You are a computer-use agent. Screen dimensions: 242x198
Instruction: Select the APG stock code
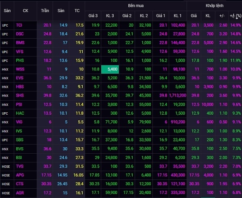tap(20, 175)
